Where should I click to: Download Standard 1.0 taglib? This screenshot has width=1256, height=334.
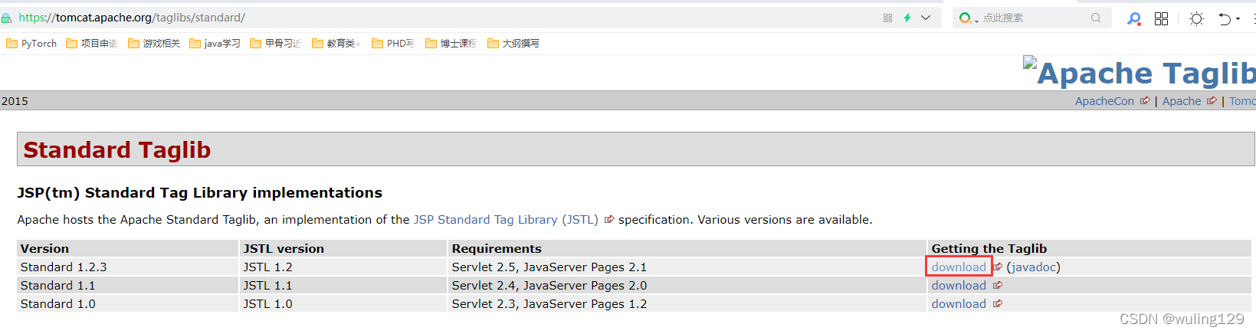959,304
